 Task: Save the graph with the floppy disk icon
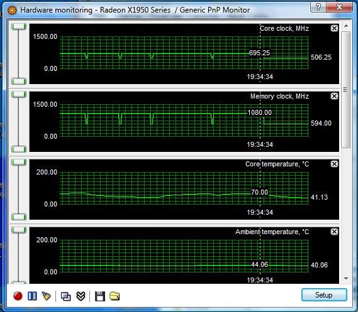100,296
